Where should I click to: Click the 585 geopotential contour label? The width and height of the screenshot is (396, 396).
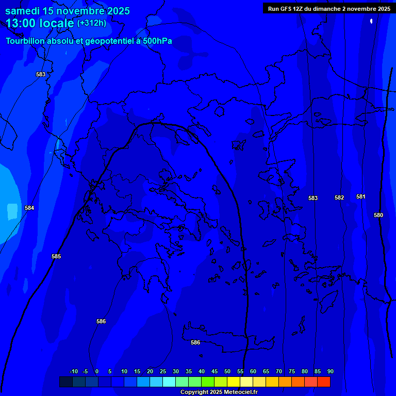56,256
